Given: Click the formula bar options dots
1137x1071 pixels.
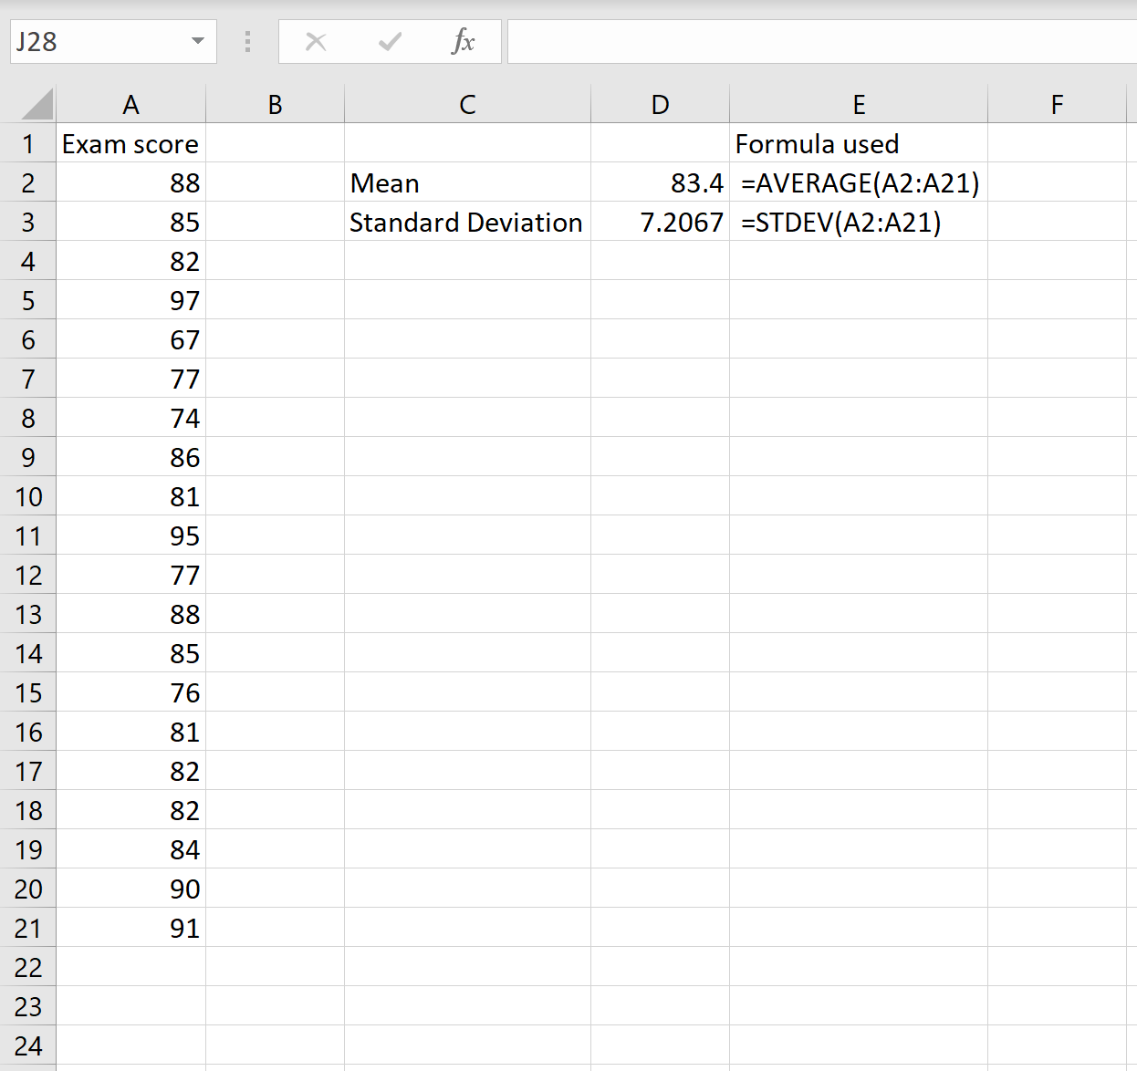Looking at the screenshot, I should click(247, 42).
